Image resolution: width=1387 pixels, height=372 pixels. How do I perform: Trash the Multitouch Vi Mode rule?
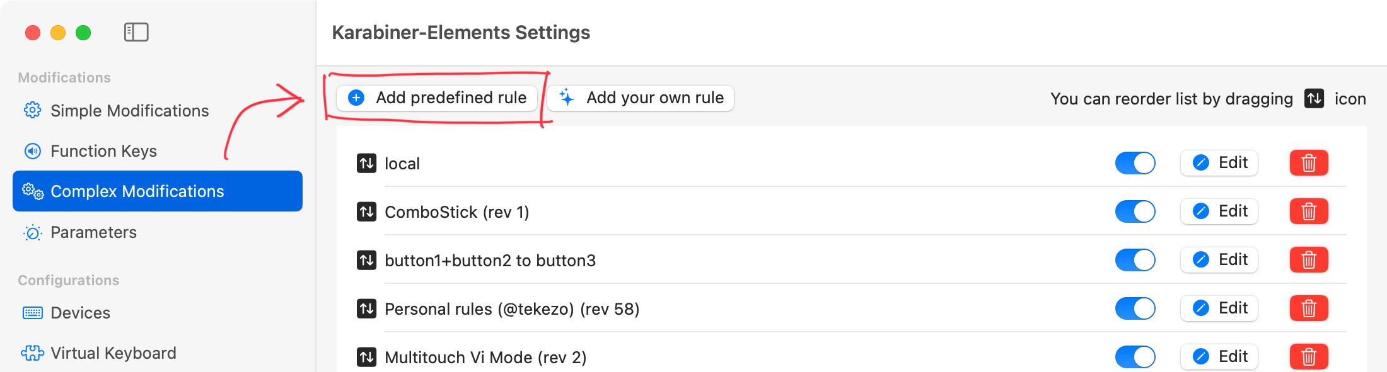[x=1309, y=357]
